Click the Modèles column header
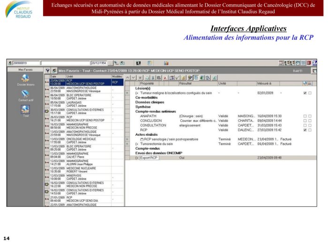The image size is (328, 242). 117,77
